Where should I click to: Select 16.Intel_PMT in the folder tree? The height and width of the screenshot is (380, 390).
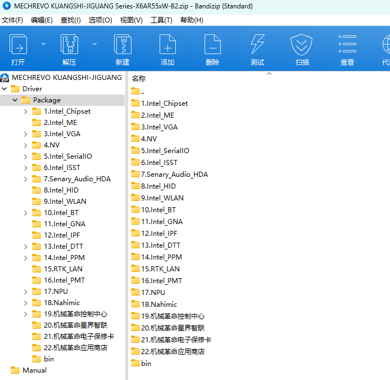pyautogui.click(x=58, y=280)
